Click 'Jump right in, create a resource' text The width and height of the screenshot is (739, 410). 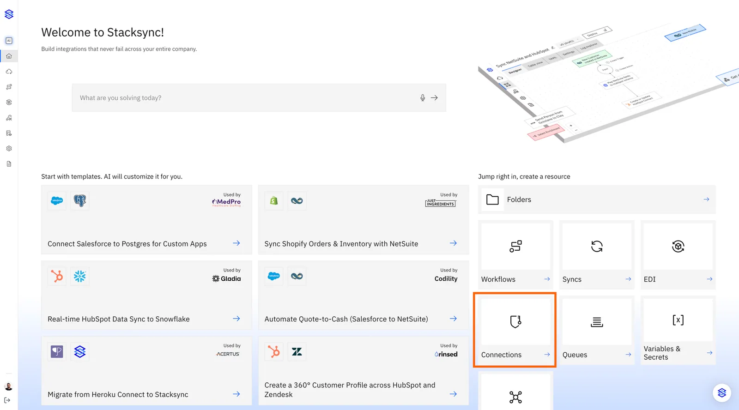pyautogui.click(x=524, y=176)
